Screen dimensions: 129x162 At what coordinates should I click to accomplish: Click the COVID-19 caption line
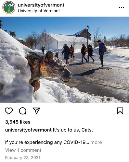click(x=47, y=142)
